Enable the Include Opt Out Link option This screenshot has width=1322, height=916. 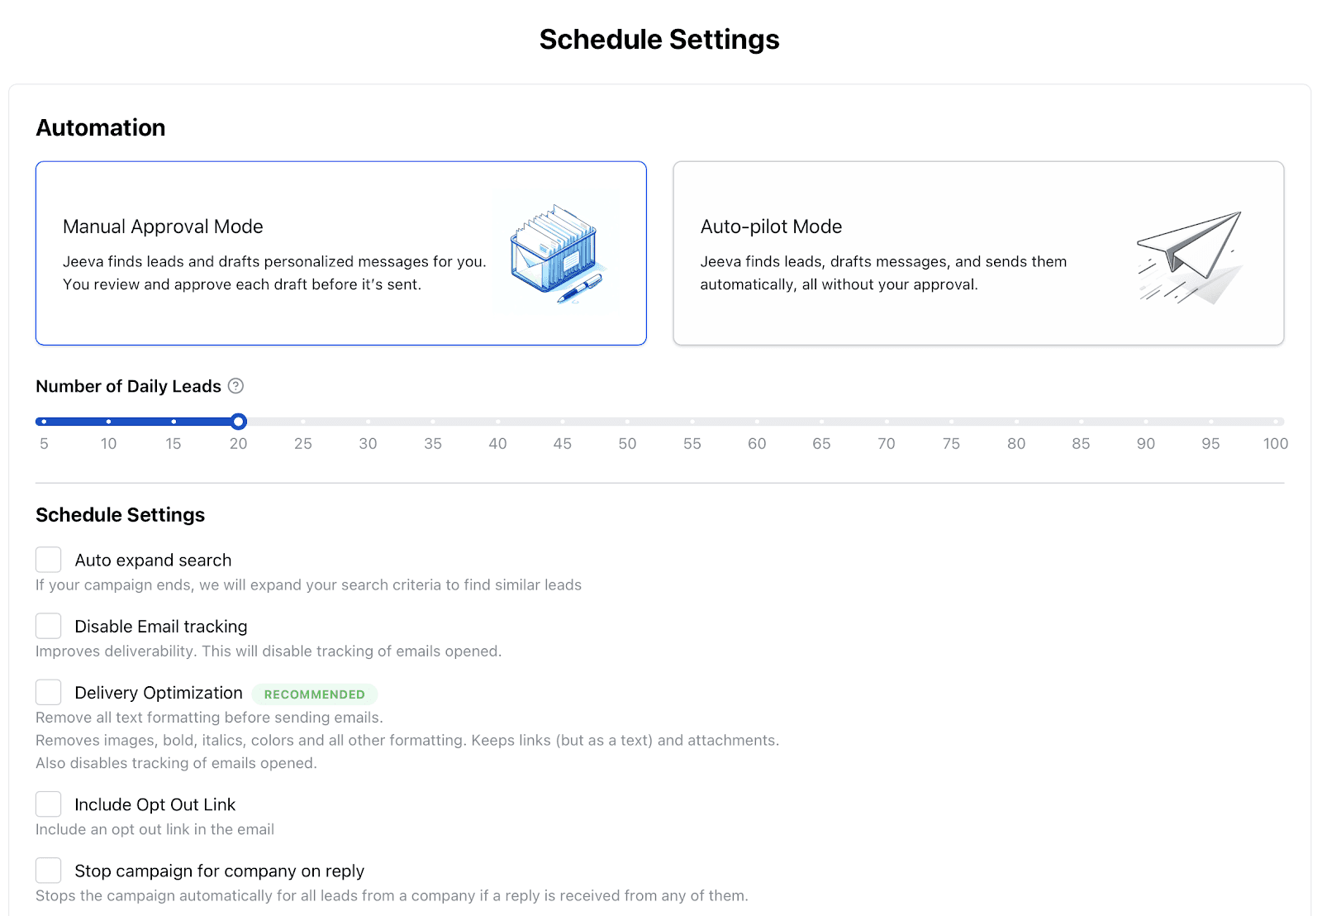(x=49, y=804)
